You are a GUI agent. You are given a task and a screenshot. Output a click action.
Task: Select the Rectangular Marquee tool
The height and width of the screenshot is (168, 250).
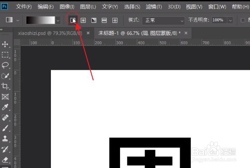point(5,55)
